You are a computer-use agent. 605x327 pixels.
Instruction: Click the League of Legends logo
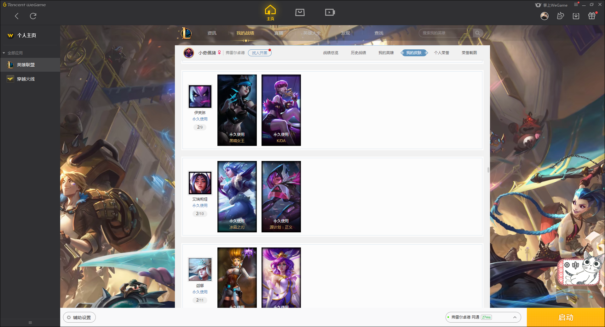[186, 33]
